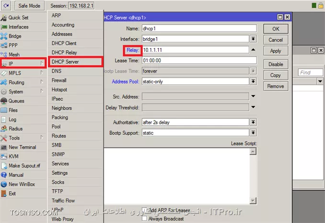Viewport: 325px width, 223px height.
Task: Collapse the Relay field arrow
Action: [253, 49]
